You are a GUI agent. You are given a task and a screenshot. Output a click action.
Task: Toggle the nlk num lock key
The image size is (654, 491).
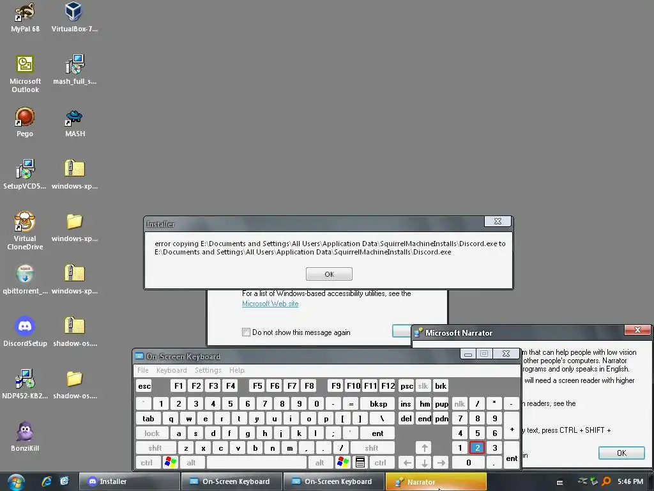pos(460,404)
